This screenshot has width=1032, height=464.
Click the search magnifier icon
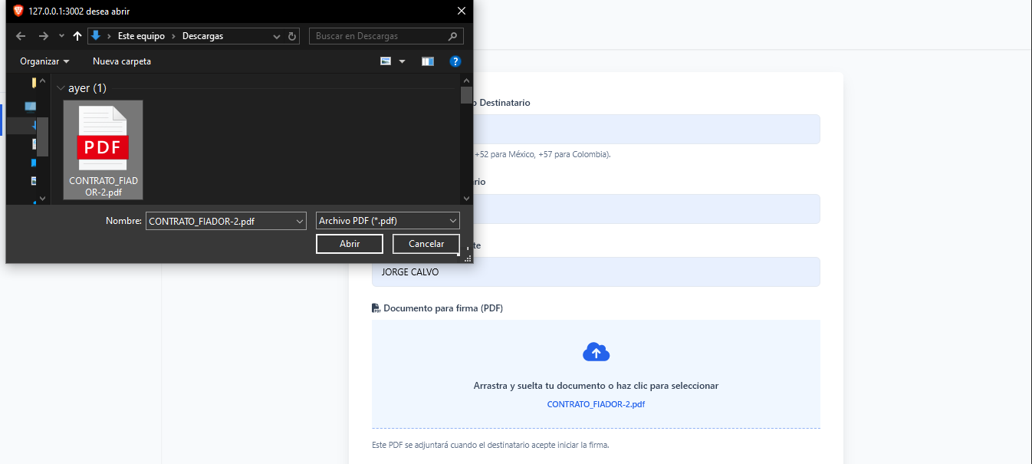click(454, 36)
